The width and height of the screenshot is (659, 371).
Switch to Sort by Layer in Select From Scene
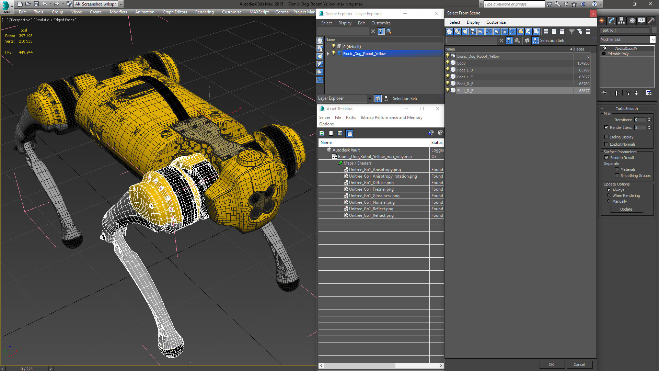(x=528, y=41)
